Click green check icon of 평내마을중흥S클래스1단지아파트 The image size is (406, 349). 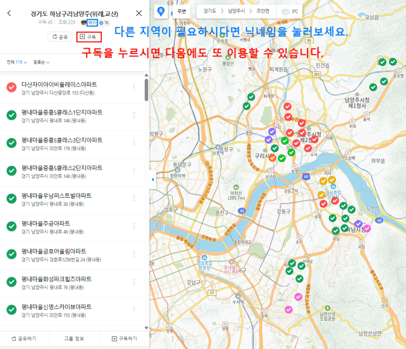(x=11, y=115)
